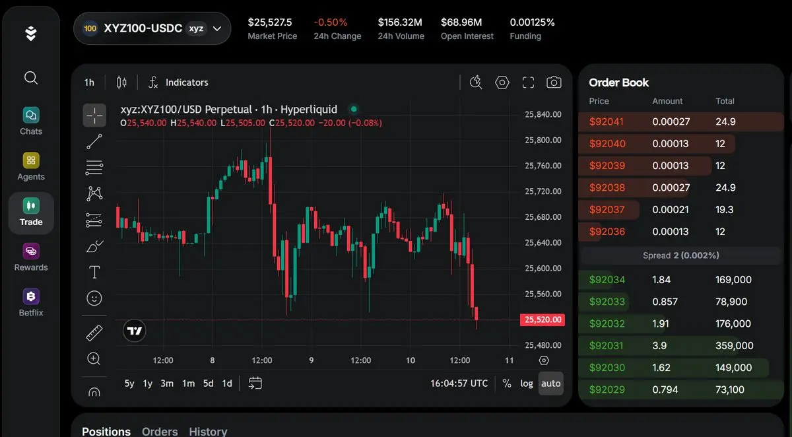
Task: Toggle log scale on chart
Action: 527,384
